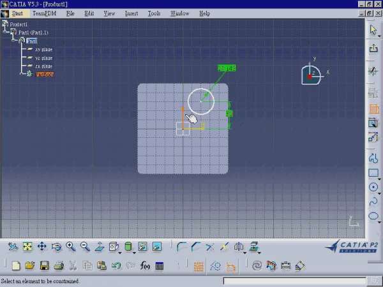Select the Corner sketch operation tool
This screenshot has height=287, width=383.
(181, 246)
